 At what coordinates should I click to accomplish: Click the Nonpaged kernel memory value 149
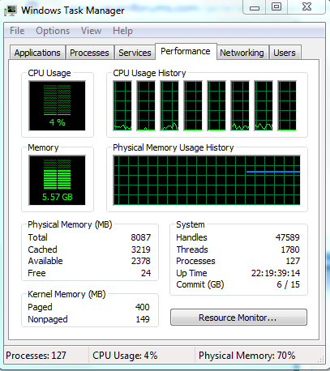143,319
